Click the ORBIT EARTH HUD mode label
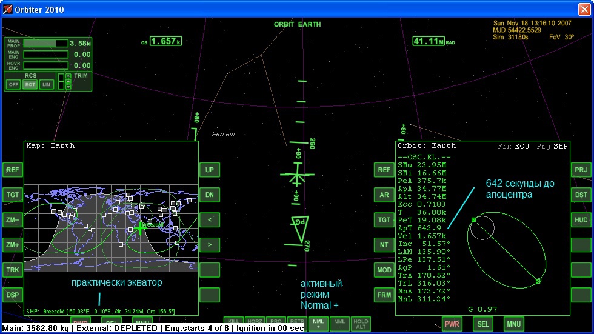 pos(298,24)
